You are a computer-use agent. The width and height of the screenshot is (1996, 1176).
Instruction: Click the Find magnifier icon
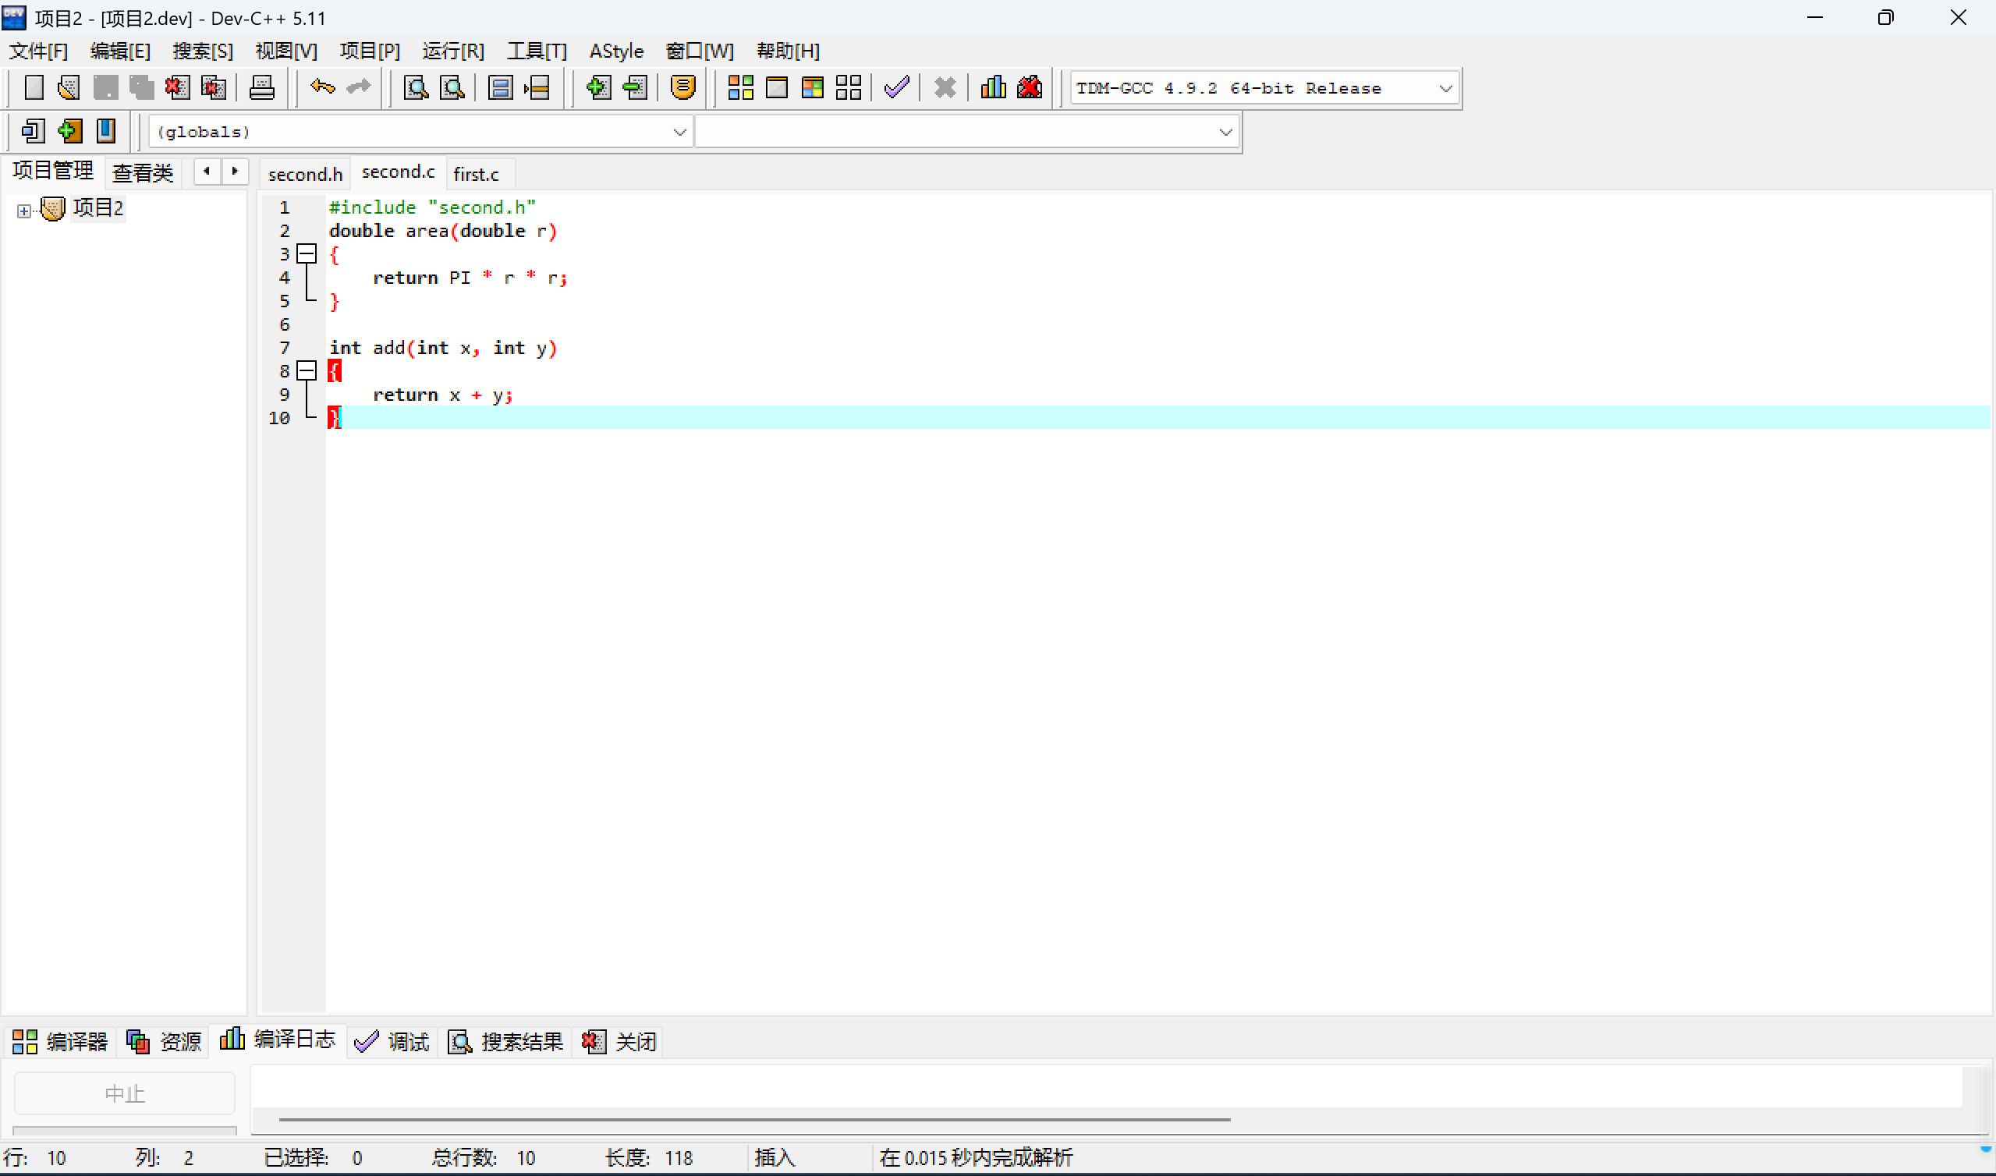click(416, 87)
